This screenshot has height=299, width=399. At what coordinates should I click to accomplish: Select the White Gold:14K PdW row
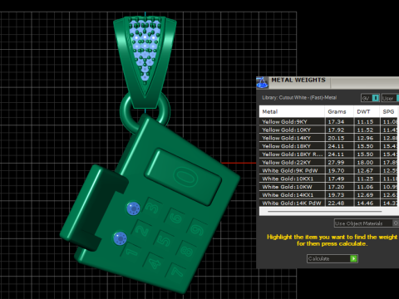(329, 203)
